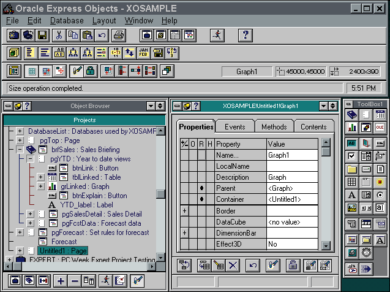Click the Graph1 object name field in toolbar
This screenshot has width=390, height=292.
pos(247,72)
